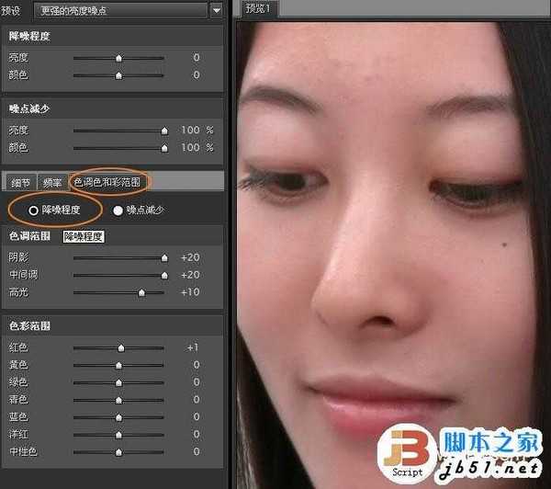The width and height of the screenshot is (551, 489).
Task: Select the 降噪程度 radio button
Action: point(34,210)
